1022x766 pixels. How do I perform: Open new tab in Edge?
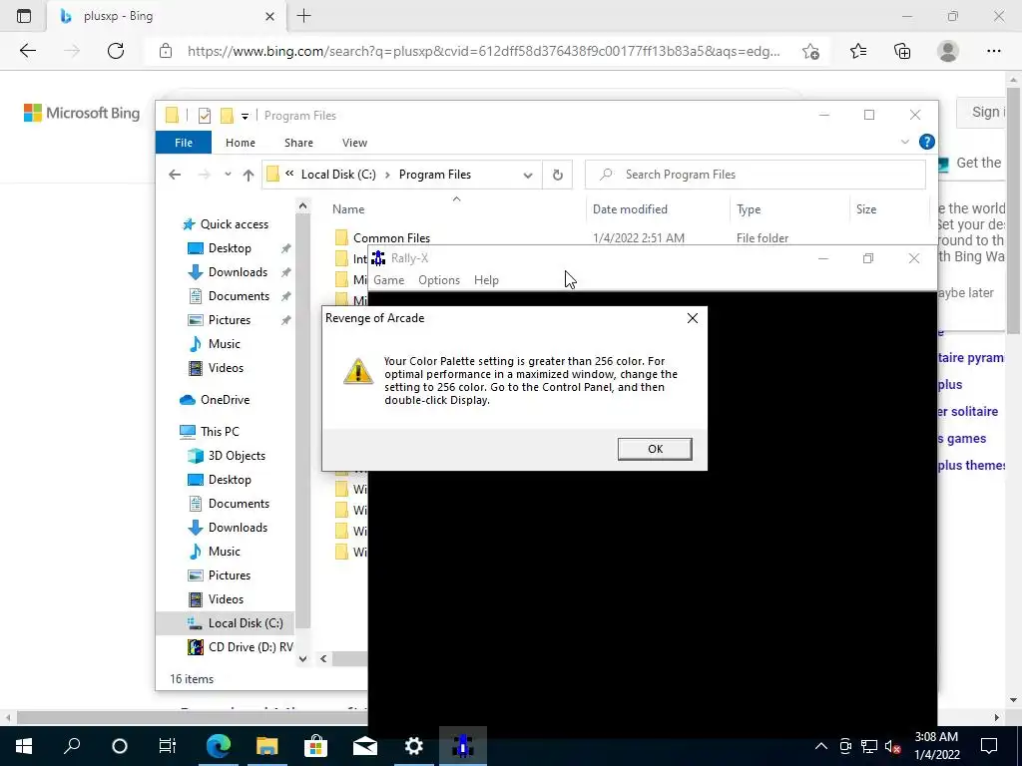[x=303, y=16]
